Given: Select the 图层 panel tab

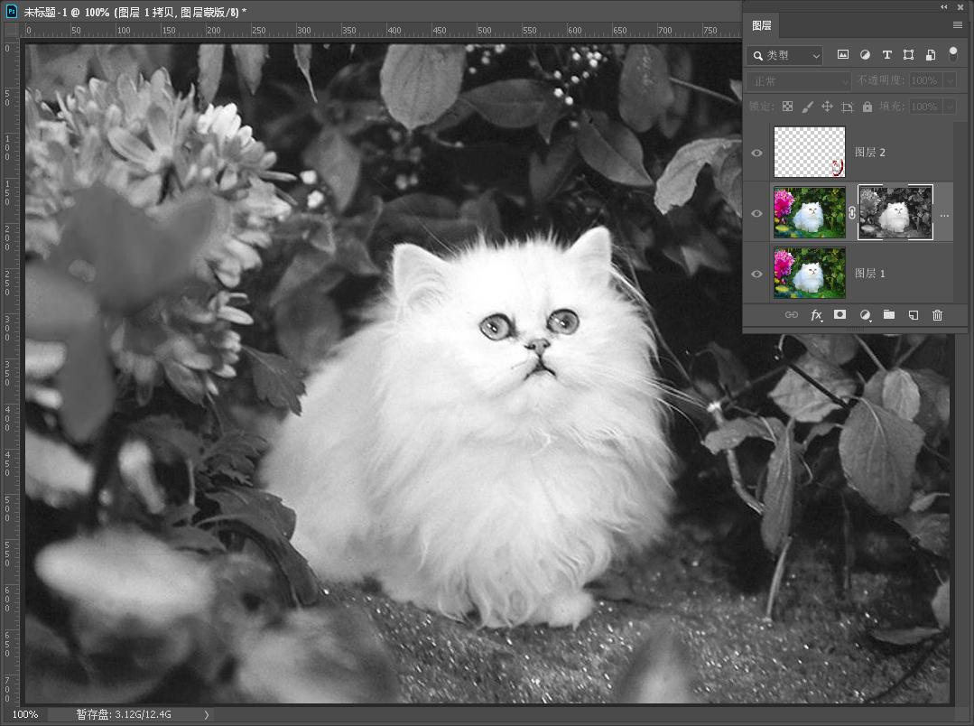Looking at the screenshot, I should [762, 26].
